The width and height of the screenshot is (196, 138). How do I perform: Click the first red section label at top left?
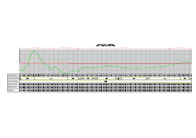37,48
